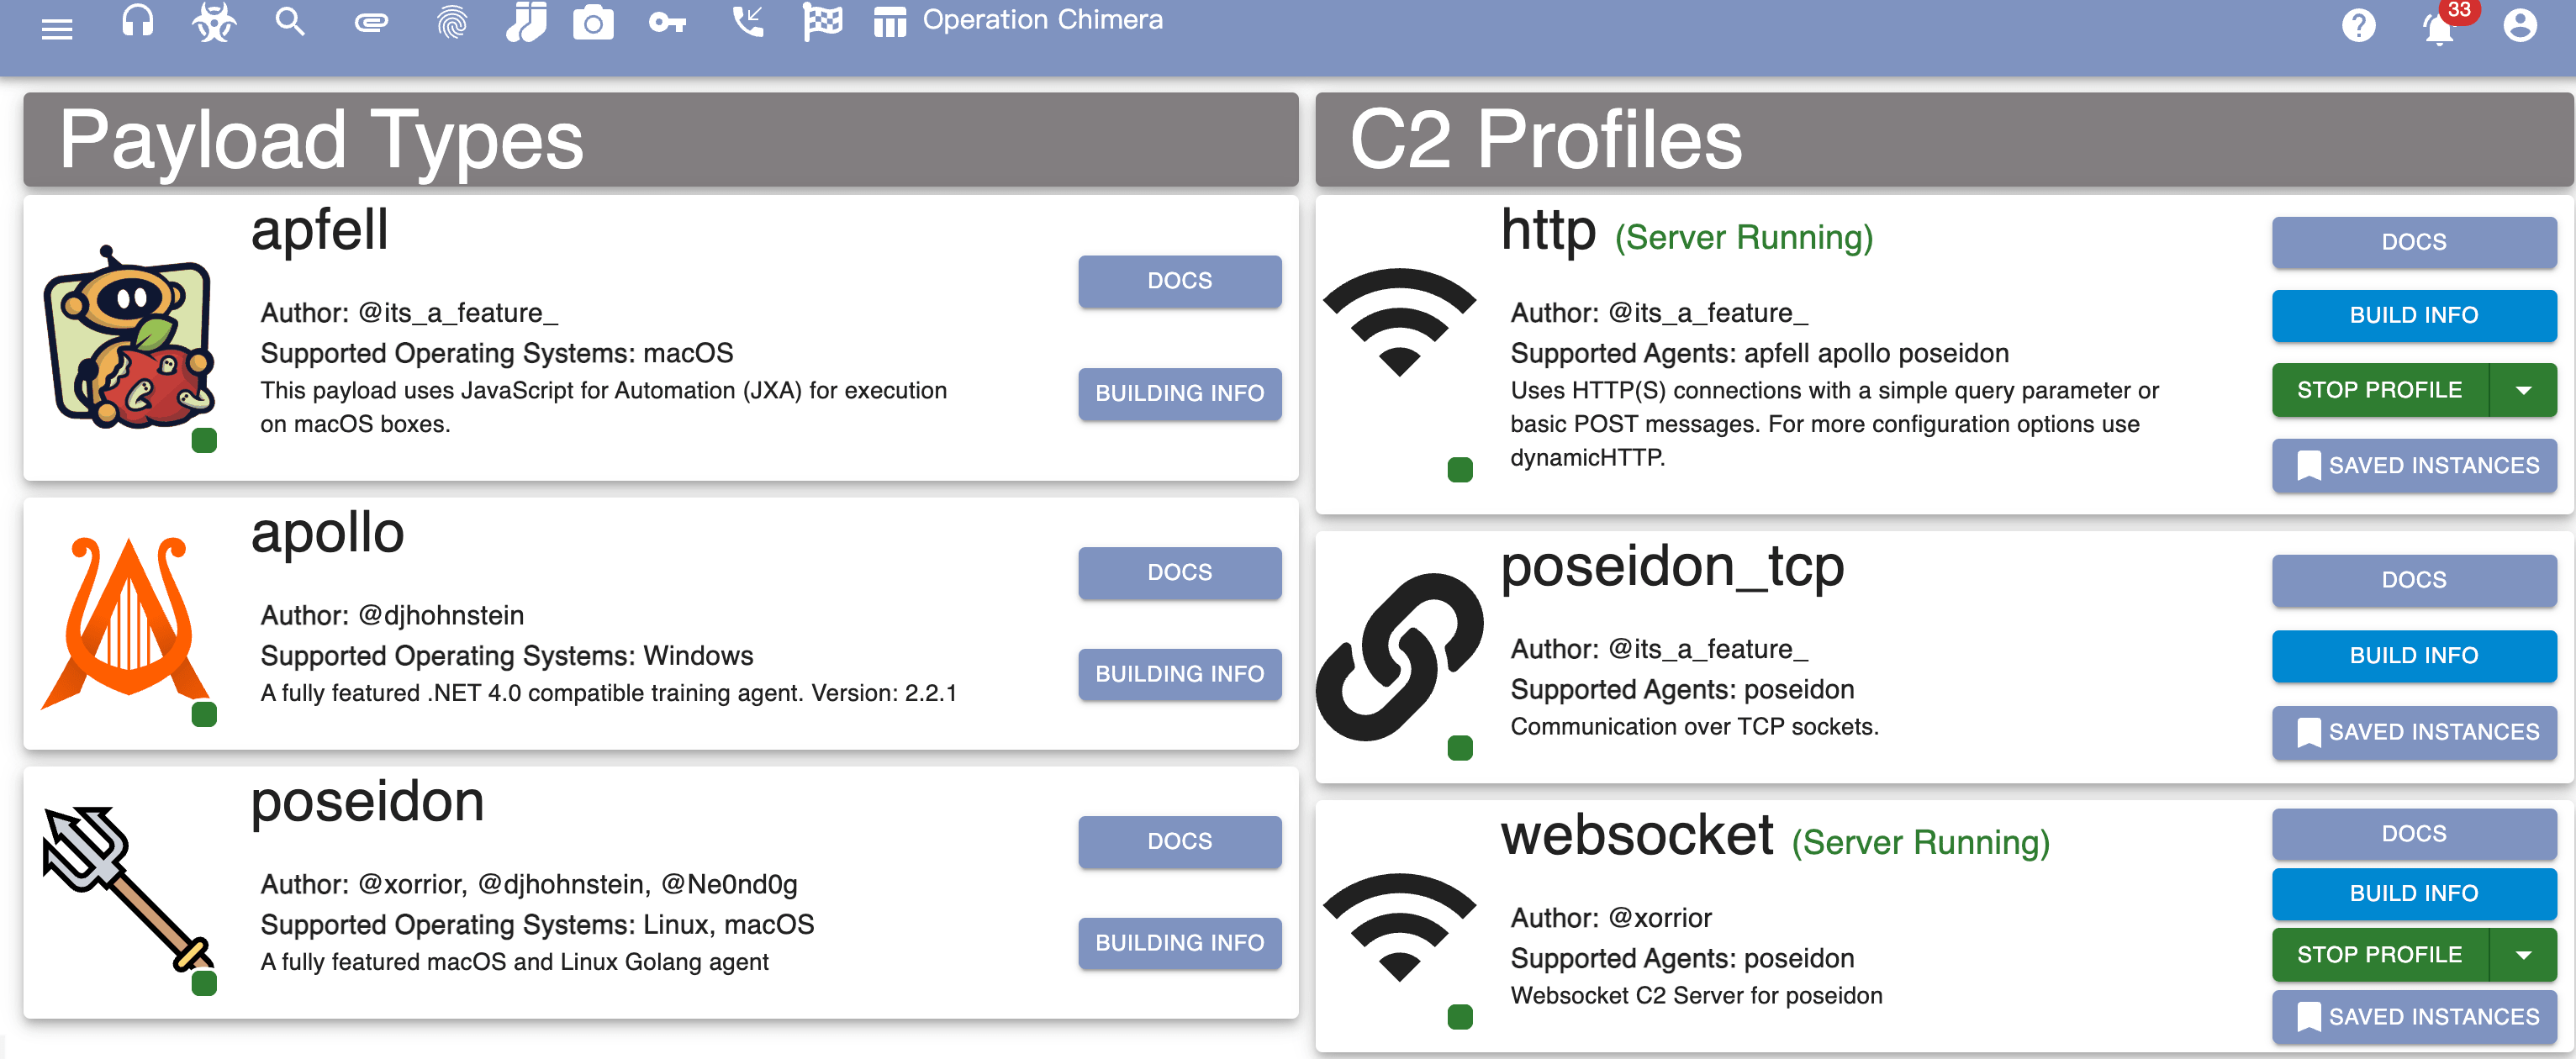
Task: Open the checkered flag icon
Action: [x=822, y=22]
